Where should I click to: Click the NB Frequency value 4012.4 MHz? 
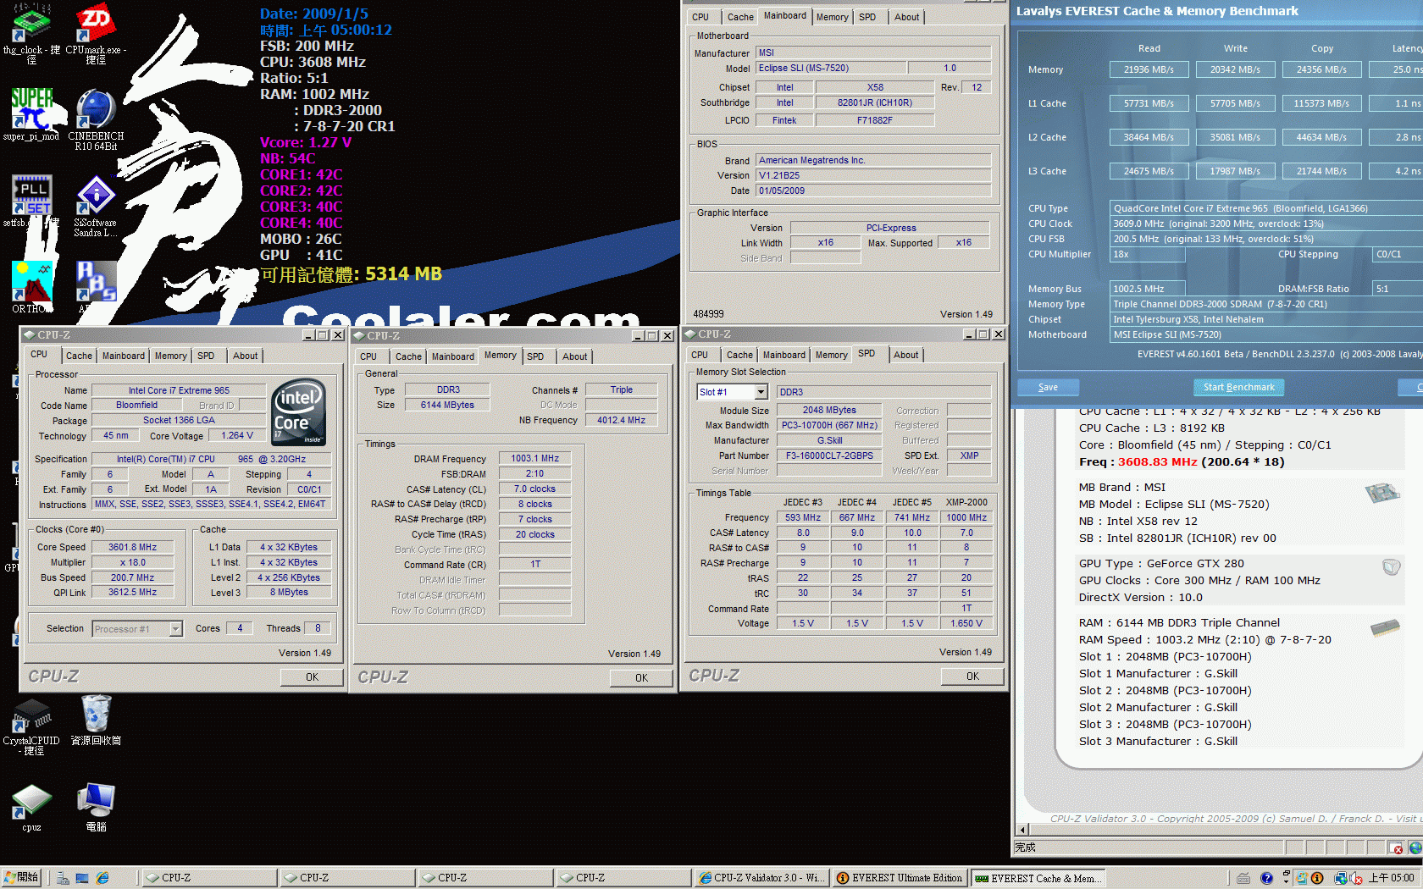pos(621,420)
